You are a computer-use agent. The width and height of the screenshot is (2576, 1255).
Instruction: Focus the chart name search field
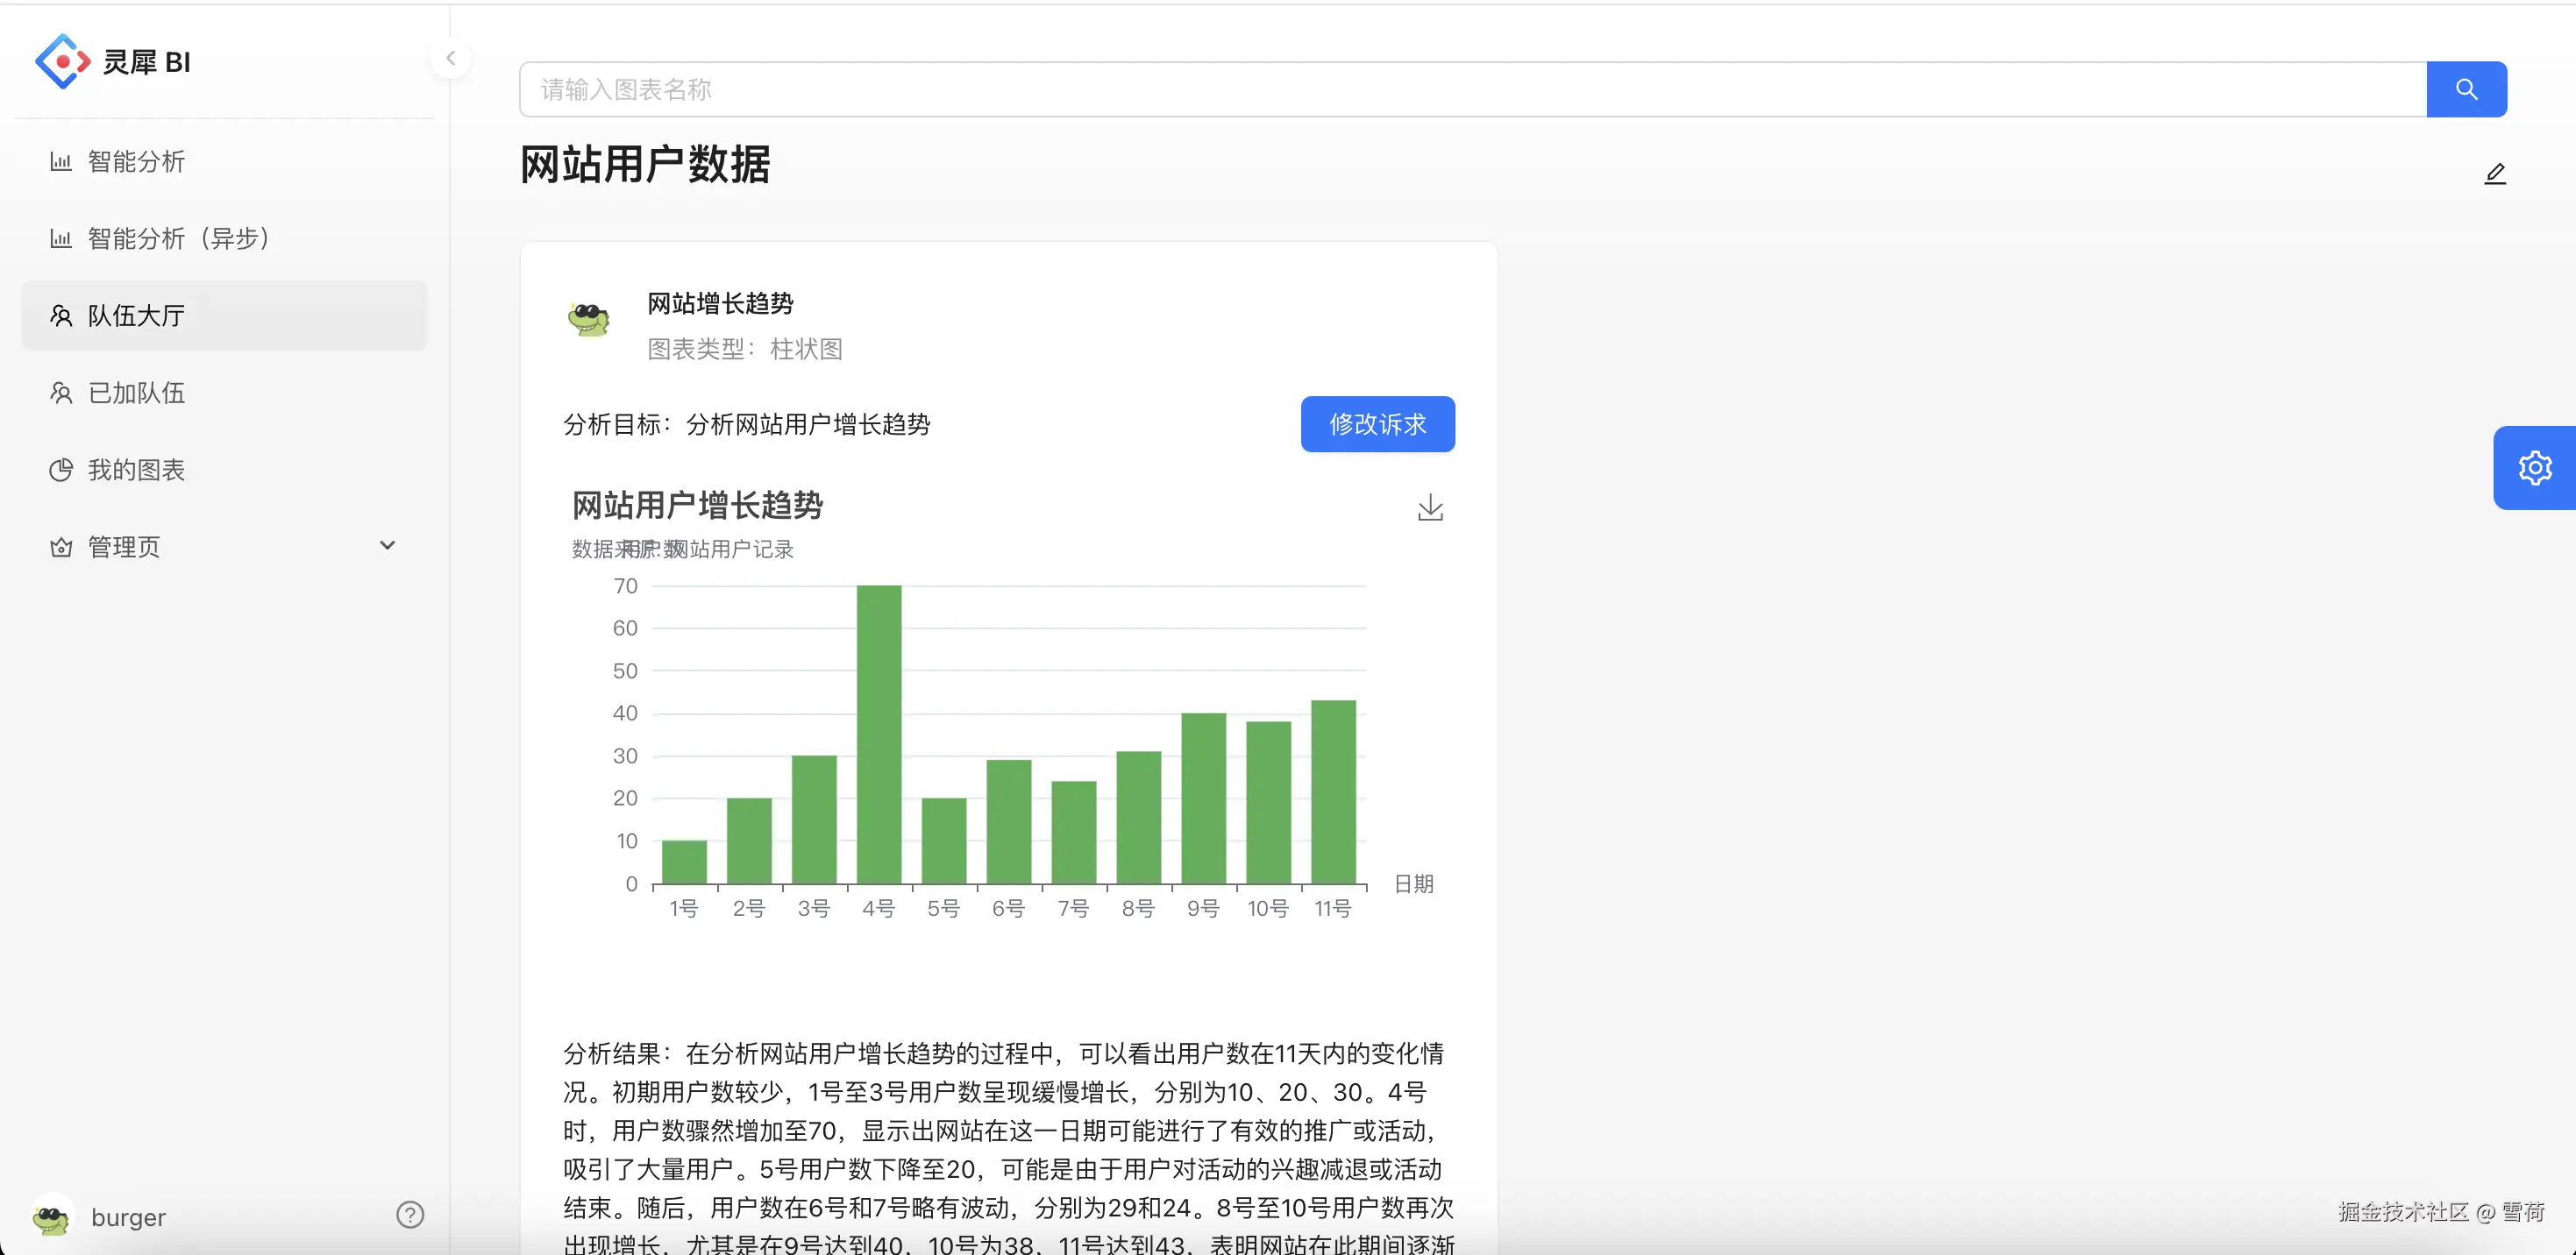1470,89
